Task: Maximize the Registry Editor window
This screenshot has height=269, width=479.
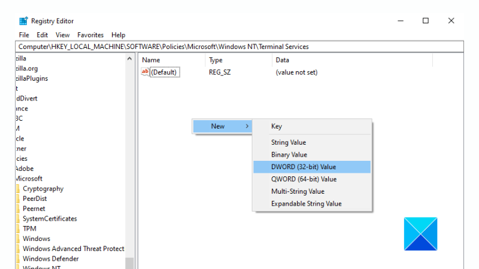Action: pos(426,21)
